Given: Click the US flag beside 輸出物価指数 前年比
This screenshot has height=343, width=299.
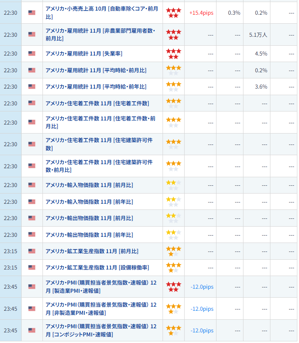Looking at the screenshot, I should coord(32,235).
